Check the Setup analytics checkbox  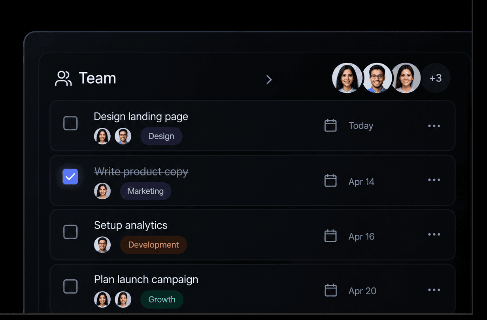(x=70, y=232)
